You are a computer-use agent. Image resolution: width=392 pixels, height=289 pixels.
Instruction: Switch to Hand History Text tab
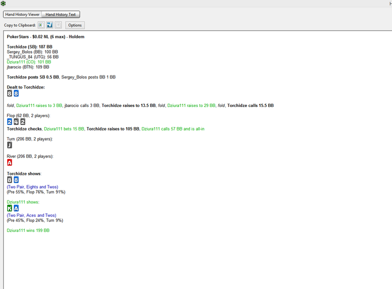point(60,15)
